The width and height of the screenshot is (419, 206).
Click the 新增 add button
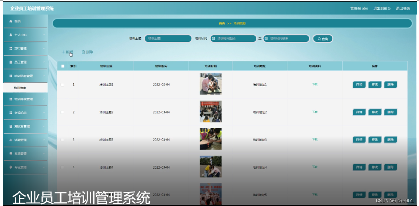pyautogui.click(x=67, y=52)
